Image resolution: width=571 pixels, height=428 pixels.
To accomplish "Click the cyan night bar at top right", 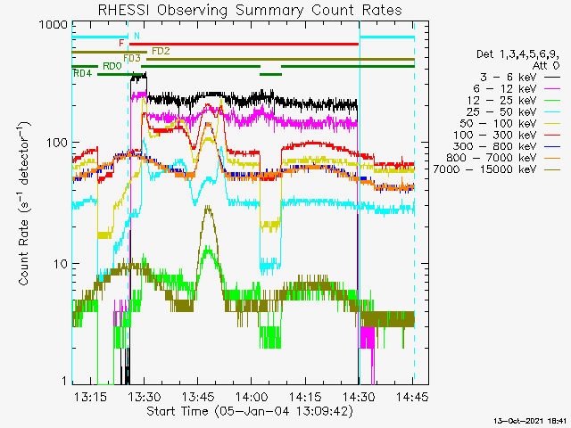I will tap(387, 37).
